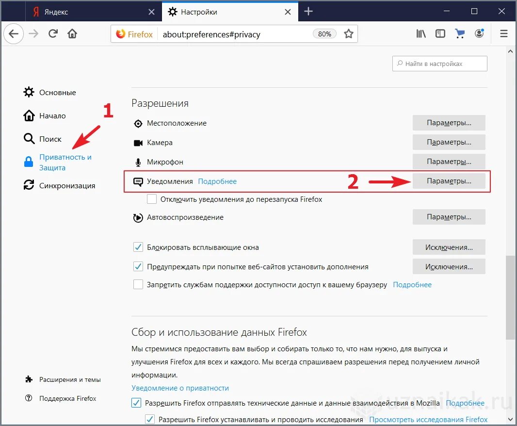Open Исключения for установить дополнения

pyautogui.click(x=449, y=267)
